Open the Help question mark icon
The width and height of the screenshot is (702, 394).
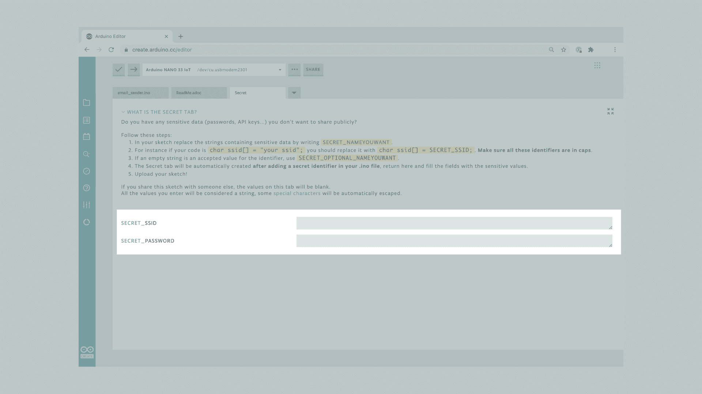click(x=87, y=188)
